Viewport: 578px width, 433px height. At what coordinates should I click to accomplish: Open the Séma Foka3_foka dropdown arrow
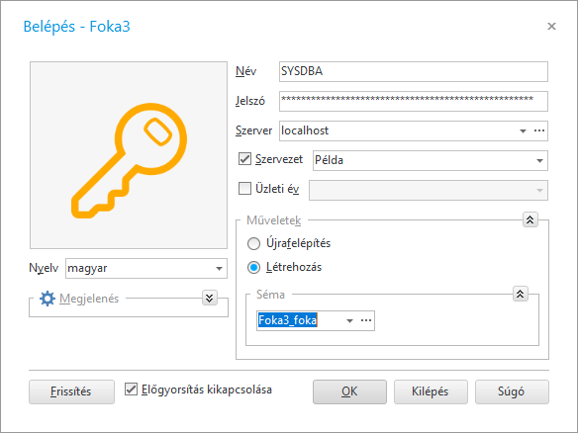pyautogui.click(x=349, y=320)
